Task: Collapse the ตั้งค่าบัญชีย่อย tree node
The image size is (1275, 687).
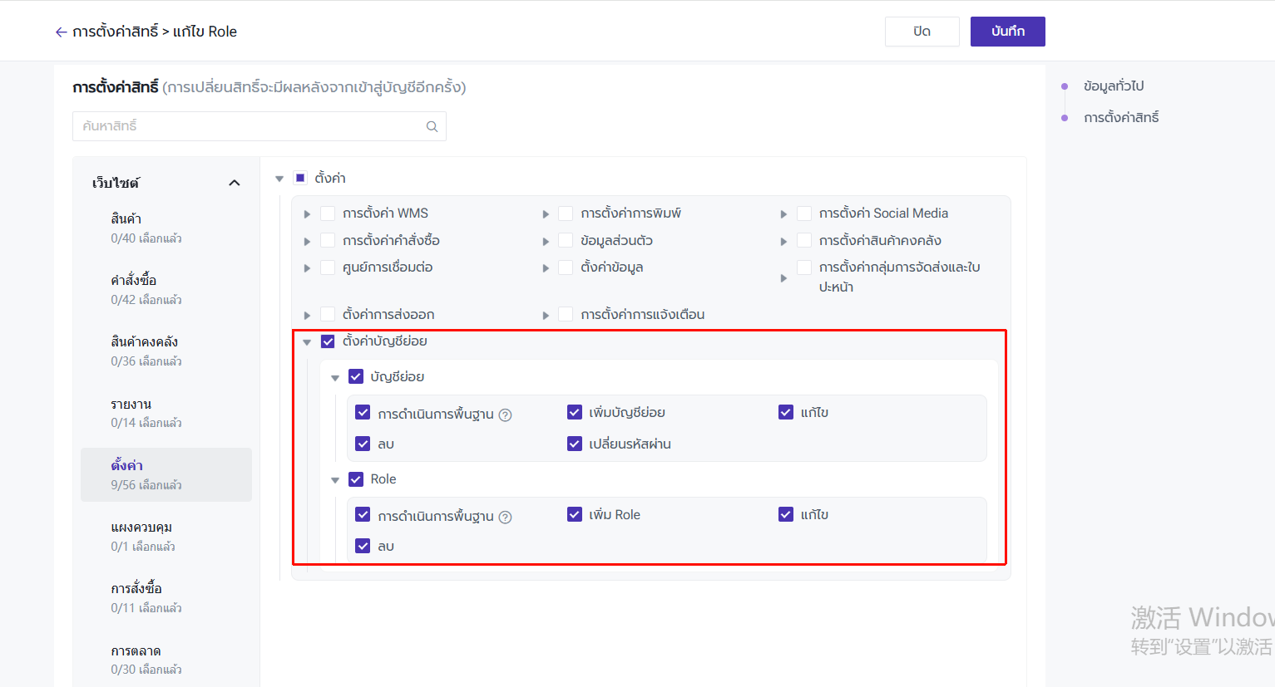Action: pos(307,342)
